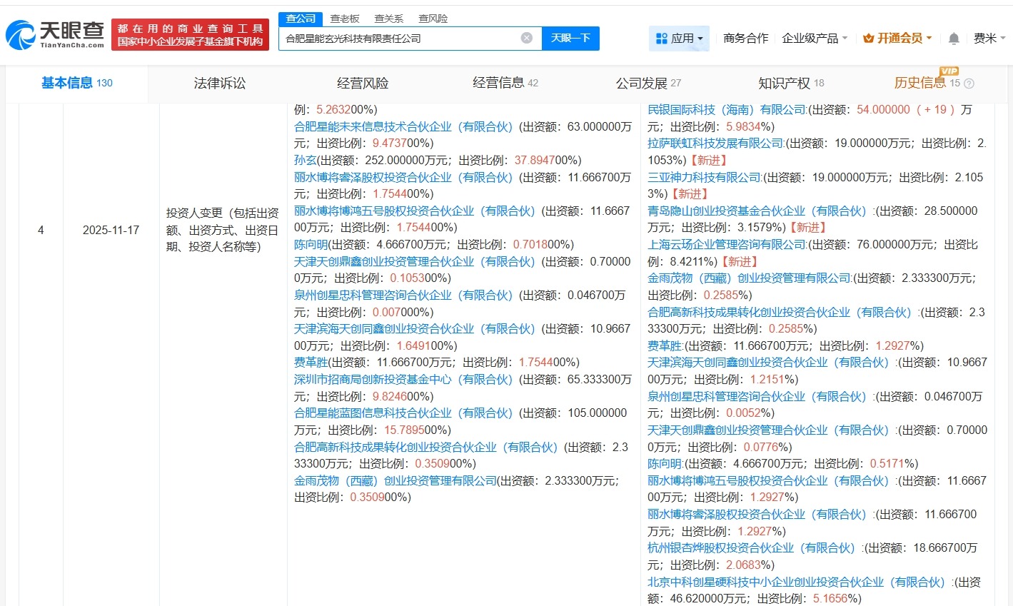The image size is (1013, 606).
Task: Click the notification bell icon
Action: pyautogui.click(x=953, y=38)
